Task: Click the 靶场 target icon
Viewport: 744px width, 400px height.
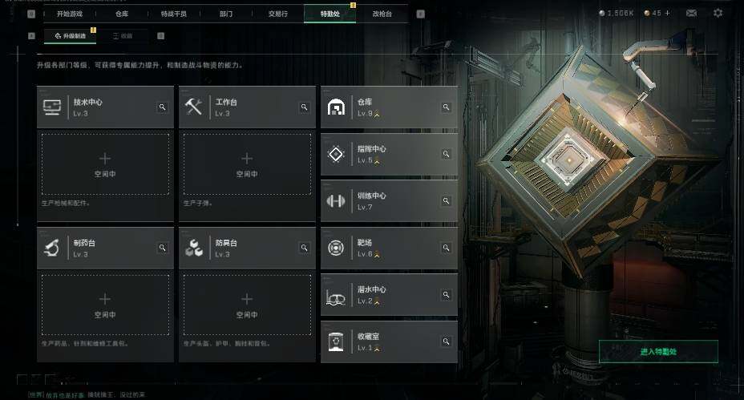Action: (336, 248)
